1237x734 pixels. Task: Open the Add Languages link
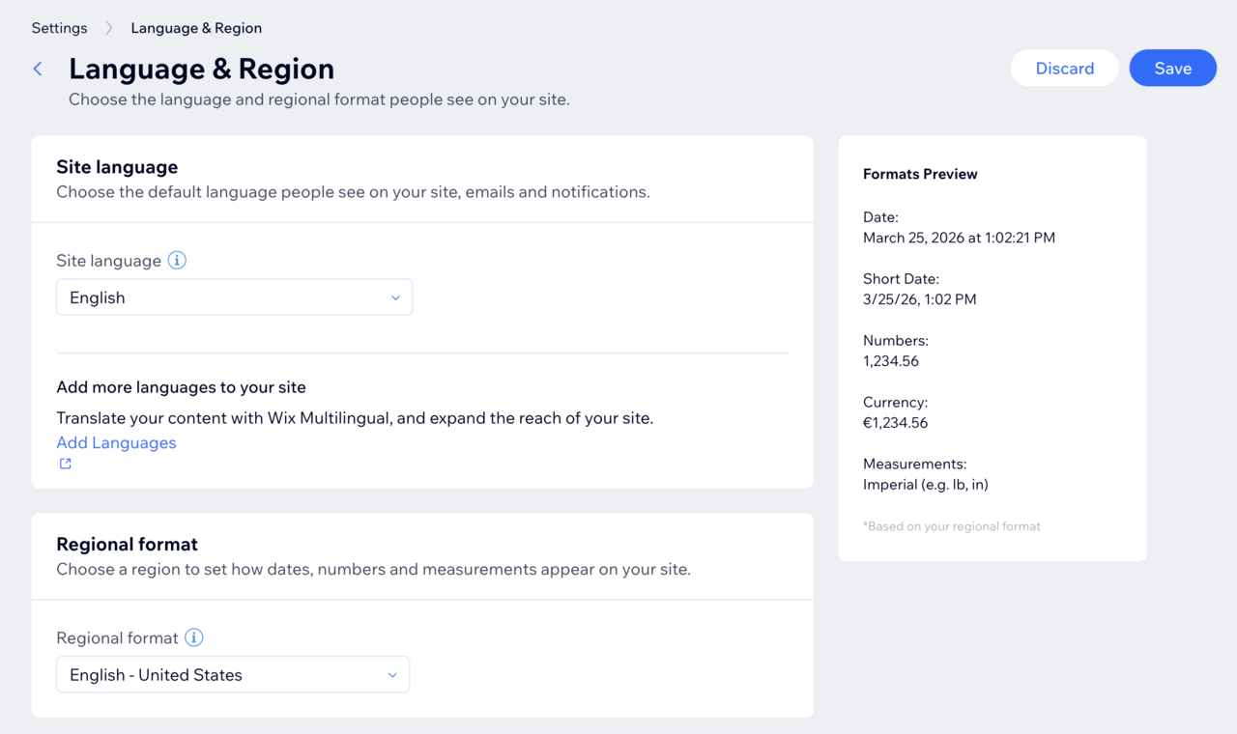[x=116, y=442]
